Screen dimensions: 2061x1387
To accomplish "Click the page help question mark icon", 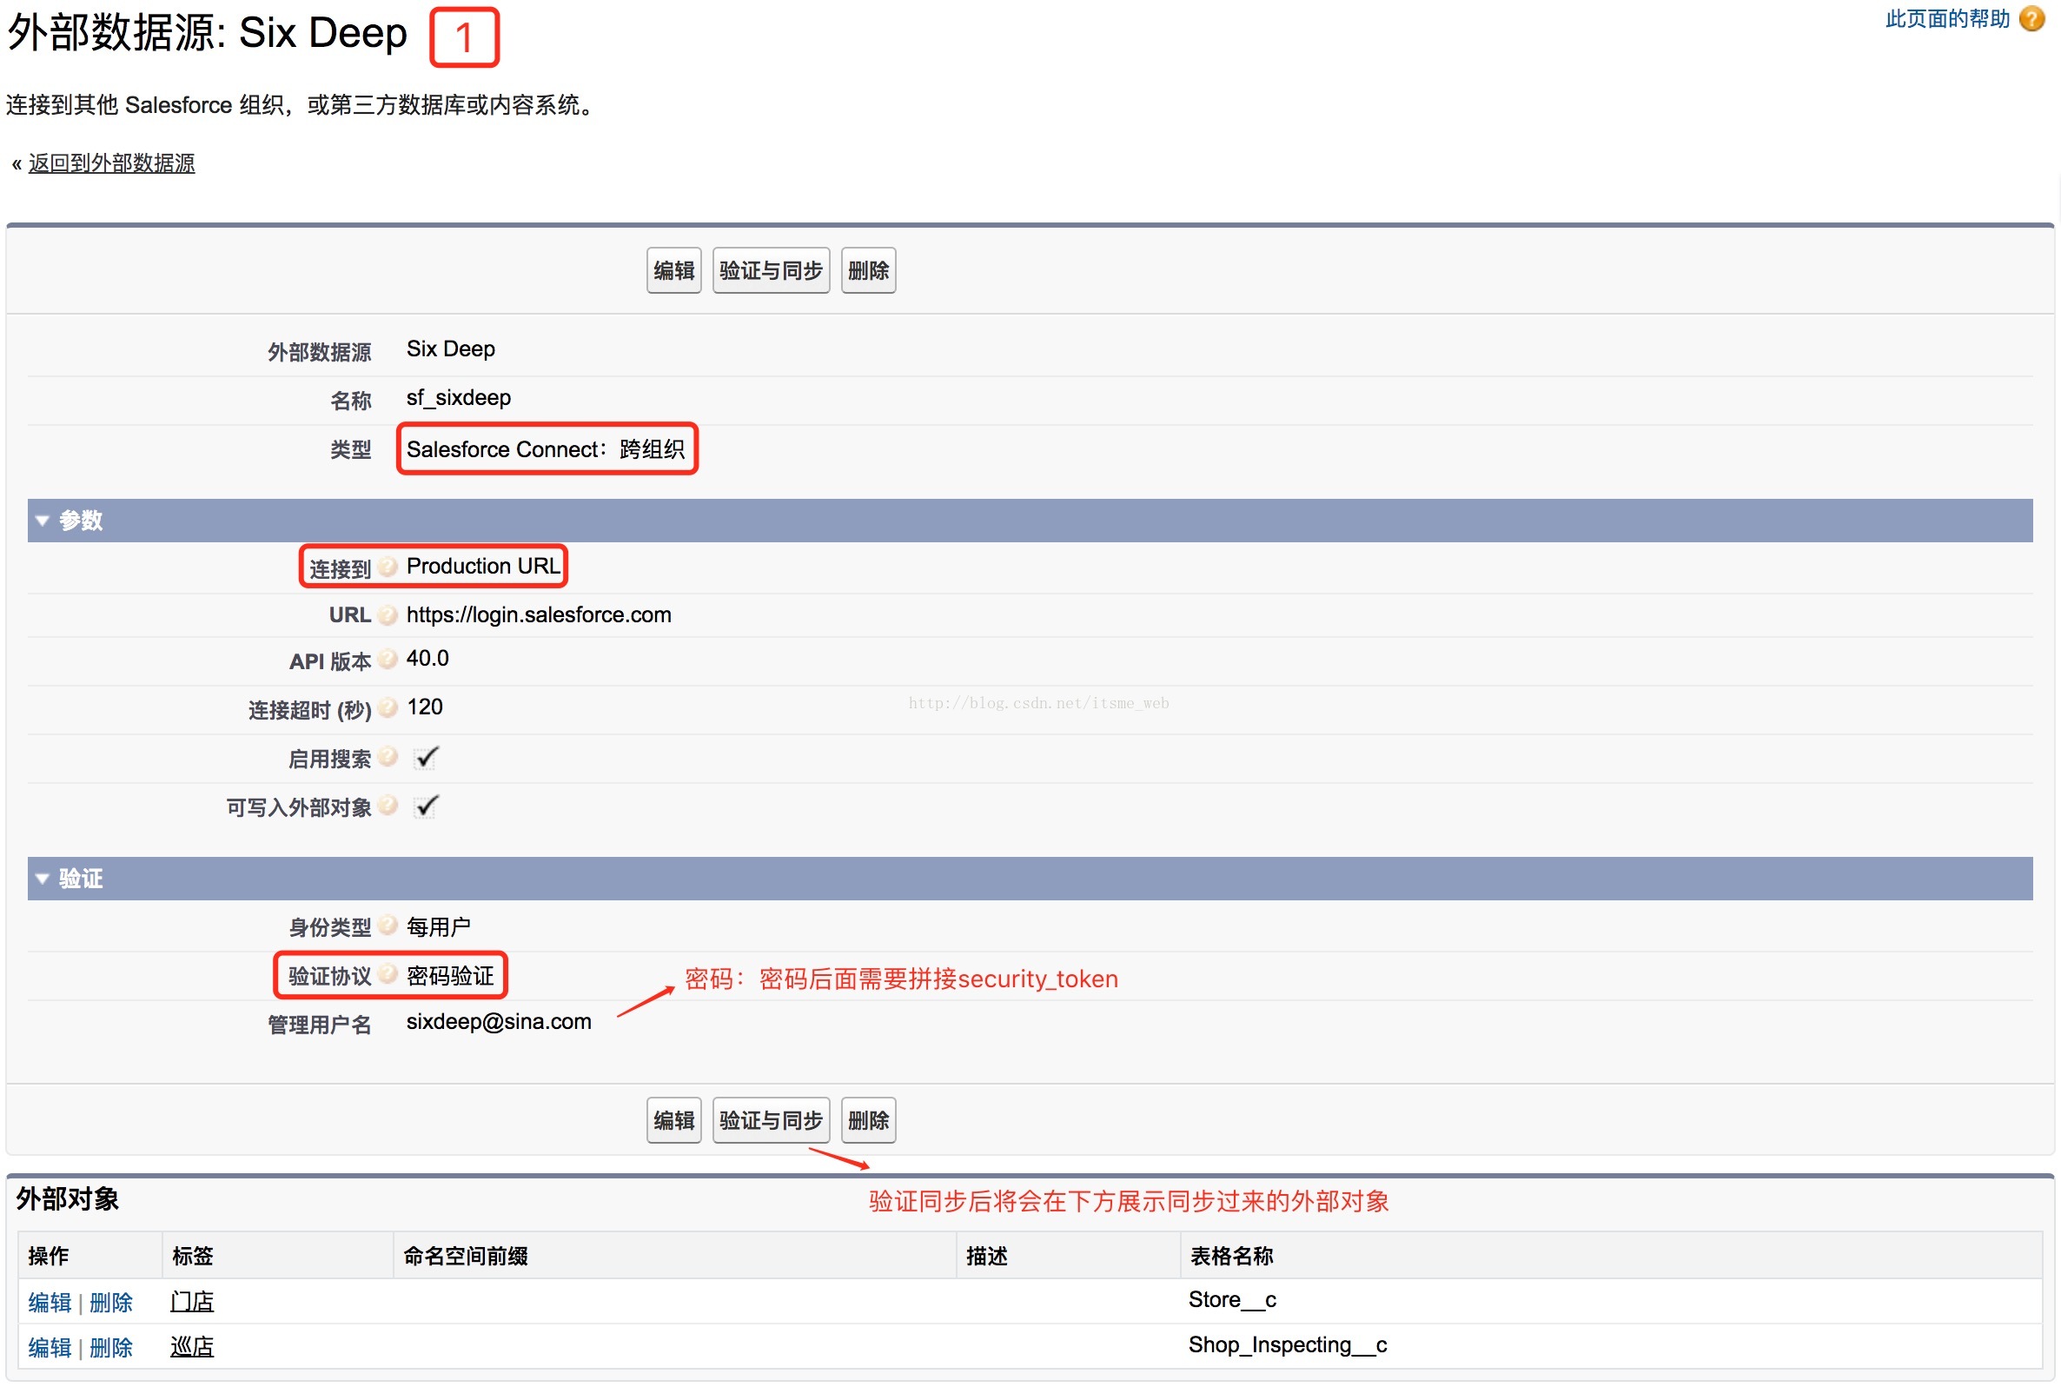I will pyautogui.click(x=2031, y=18).
